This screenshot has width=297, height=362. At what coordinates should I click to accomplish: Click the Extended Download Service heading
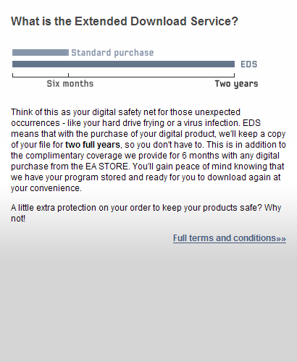click(125, 21)
